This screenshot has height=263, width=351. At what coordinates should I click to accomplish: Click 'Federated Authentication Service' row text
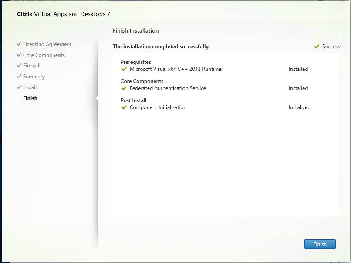[168, 88]
